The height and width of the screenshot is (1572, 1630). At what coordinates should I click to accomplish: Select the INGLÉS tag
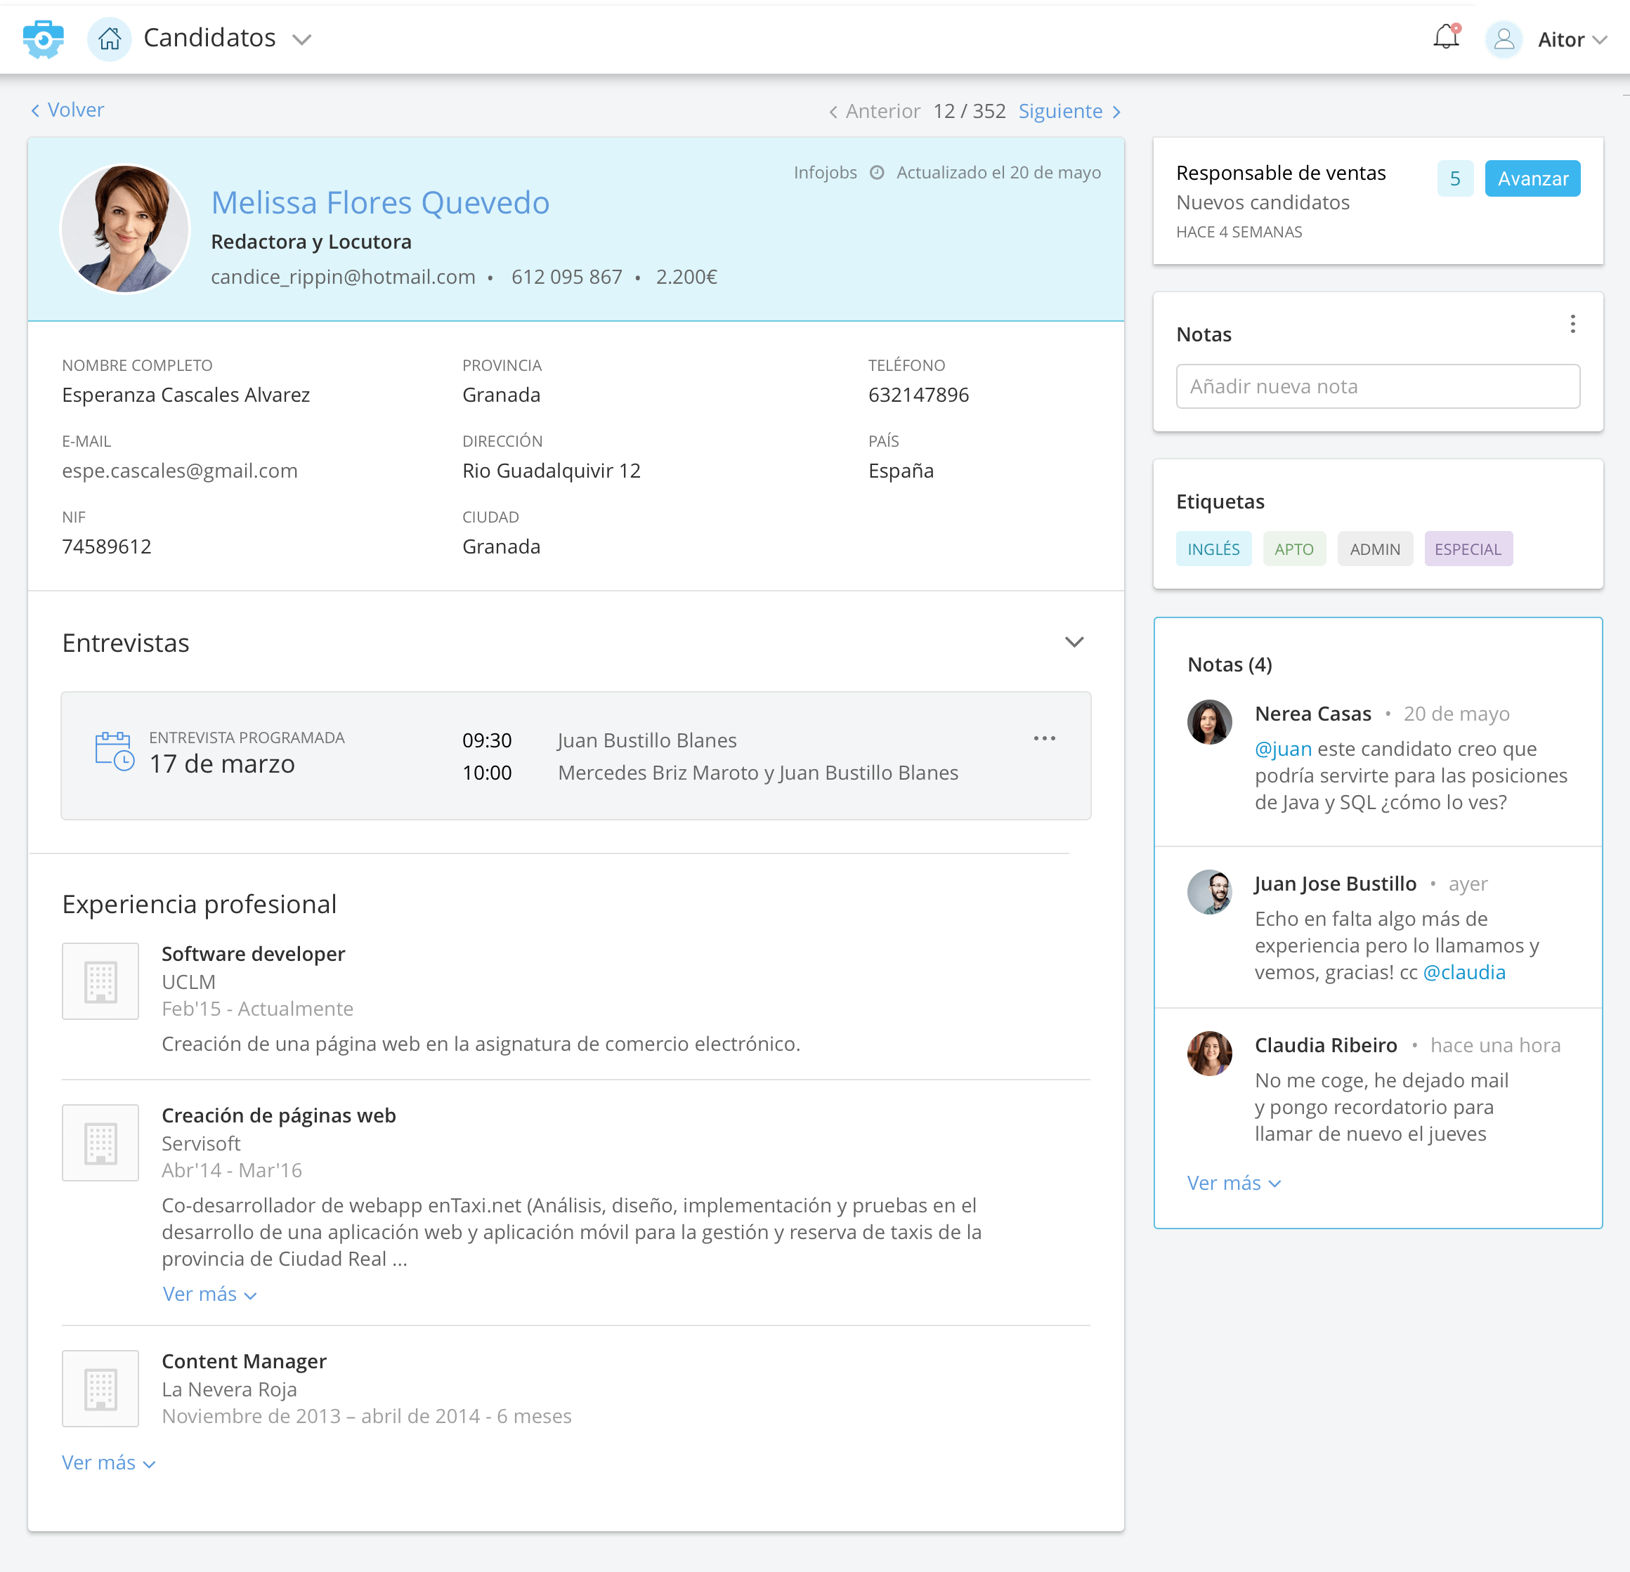pos(1213,549)
